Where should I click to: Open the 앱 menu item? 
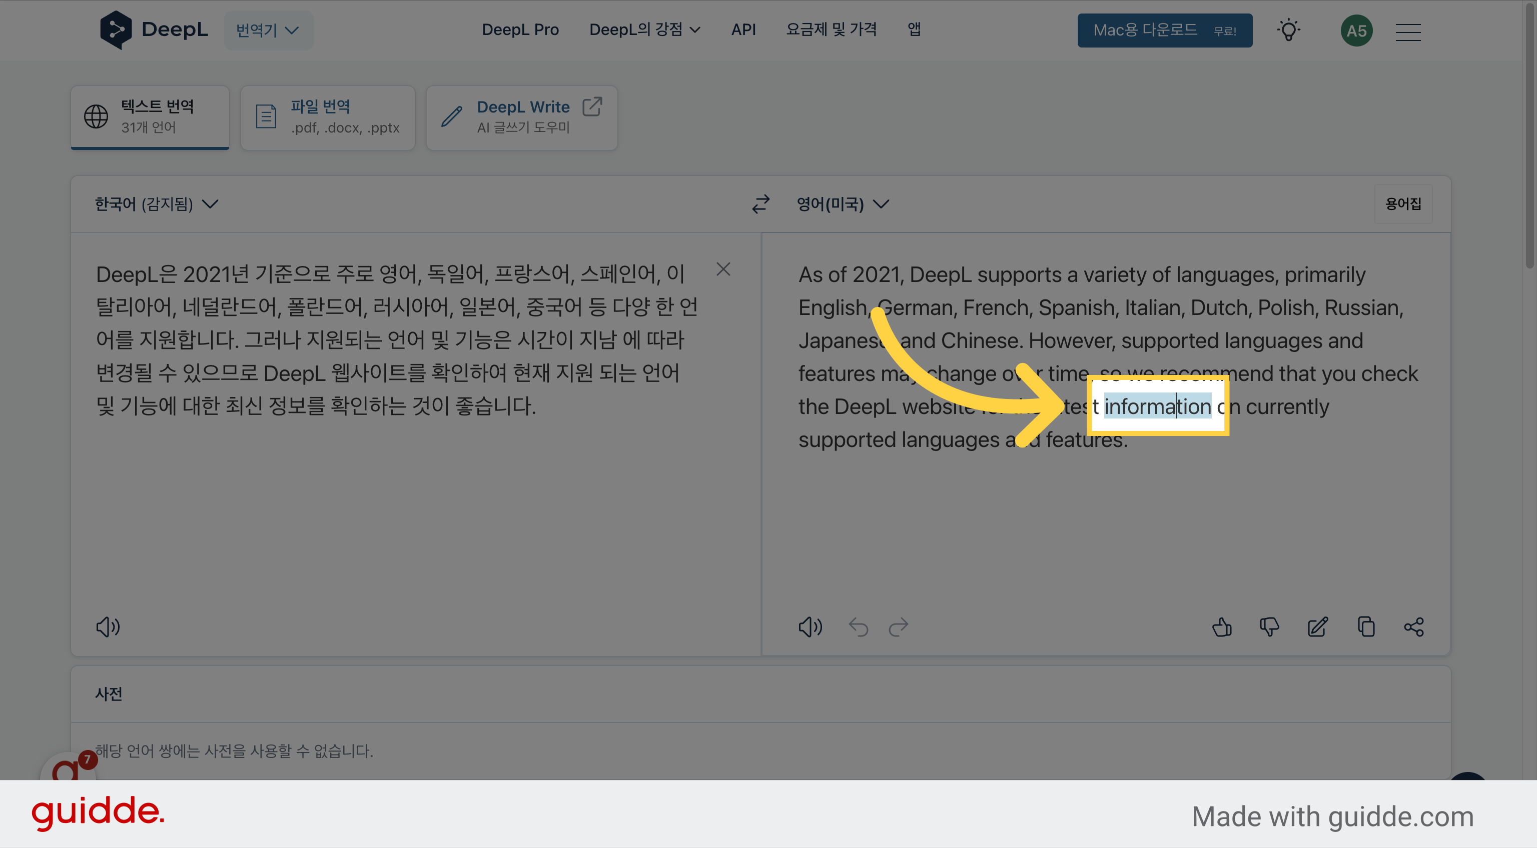pos(914,30)
